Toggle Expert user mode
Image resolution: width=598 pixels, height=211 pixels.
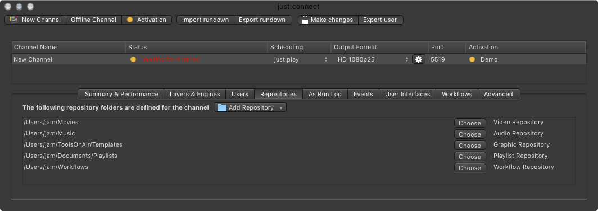[x=380, y=20]
